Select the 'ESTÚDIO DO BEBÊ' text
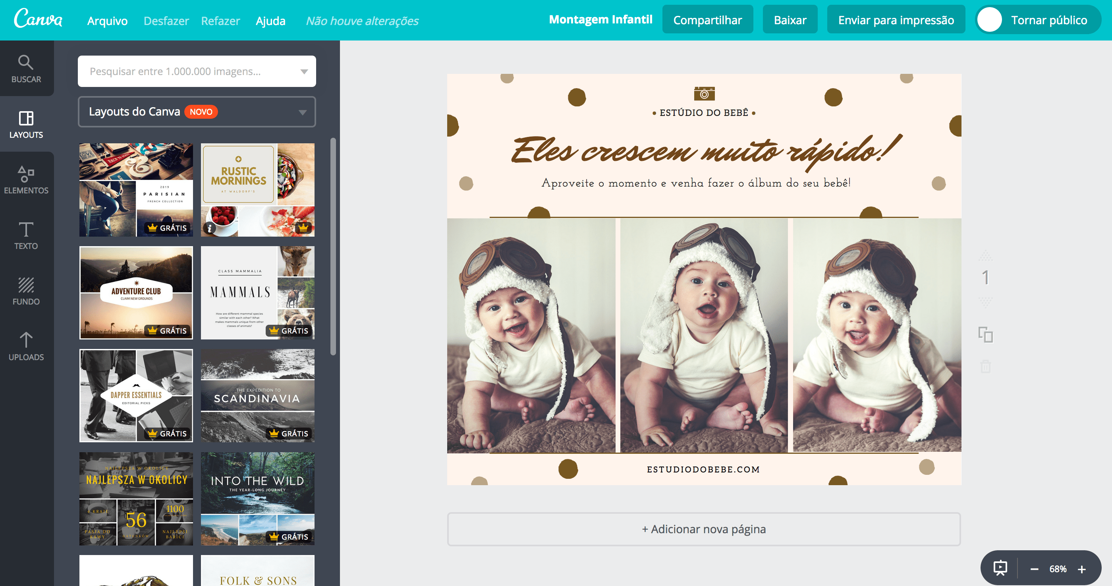Image resolution: width=1112 pixels, height=586 pixels. coord(704,113)
